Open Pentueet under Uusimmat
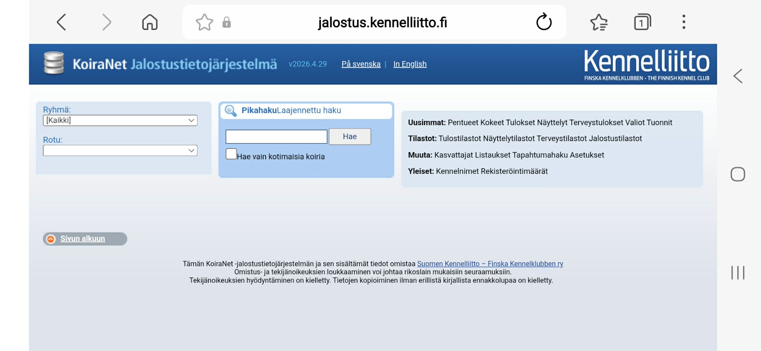The width and height of the screenshot is (761, 351). 463,123
